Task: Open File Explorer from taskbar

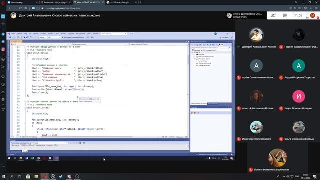Action: coord(36,176)
